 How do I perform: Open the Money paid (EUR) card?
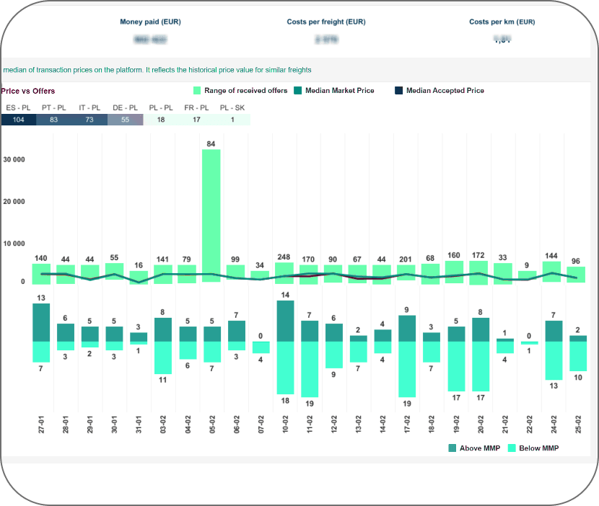[150, 32]
